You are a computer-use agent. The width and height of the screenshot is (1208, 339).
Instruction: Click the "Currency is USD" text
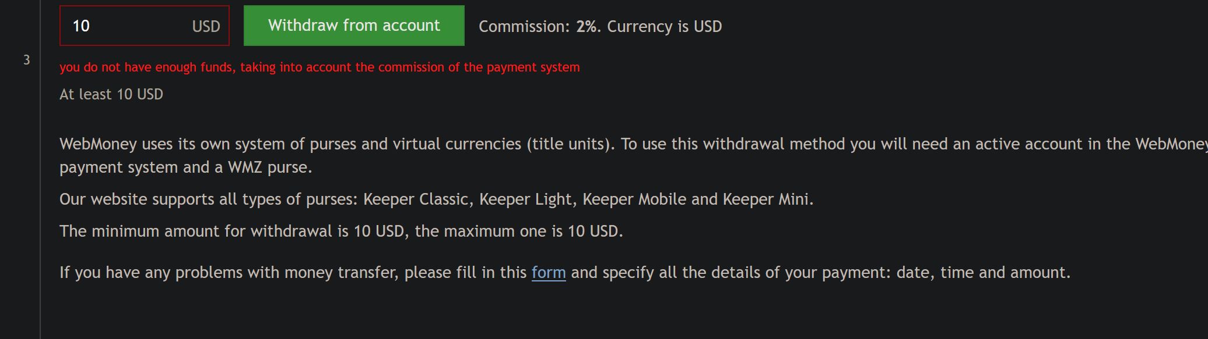[x=665, y=27]
